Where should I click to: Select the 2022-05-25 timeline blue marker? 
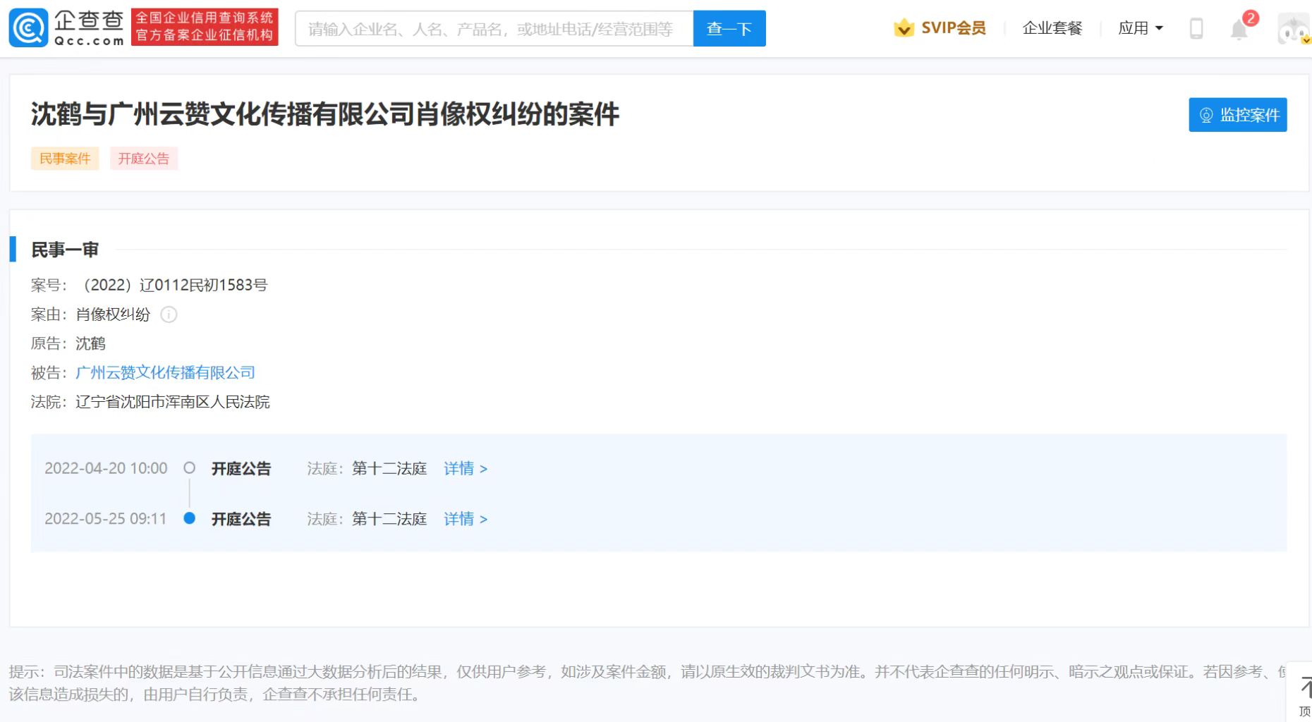click(x=189, y=518)
